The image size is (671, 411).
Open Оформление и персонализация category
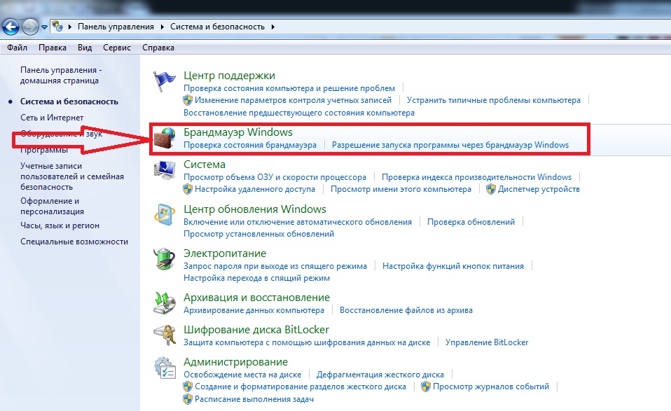point(53,206)
